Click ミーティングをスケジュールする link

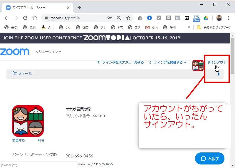pos(120,62)
